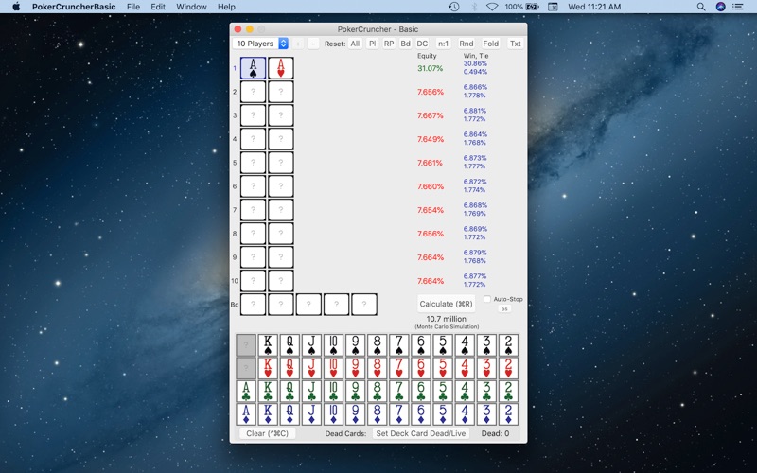Viewport: 757px width, 473px height.
Task: Reset players with Pl button
Action: coord(372,44)
